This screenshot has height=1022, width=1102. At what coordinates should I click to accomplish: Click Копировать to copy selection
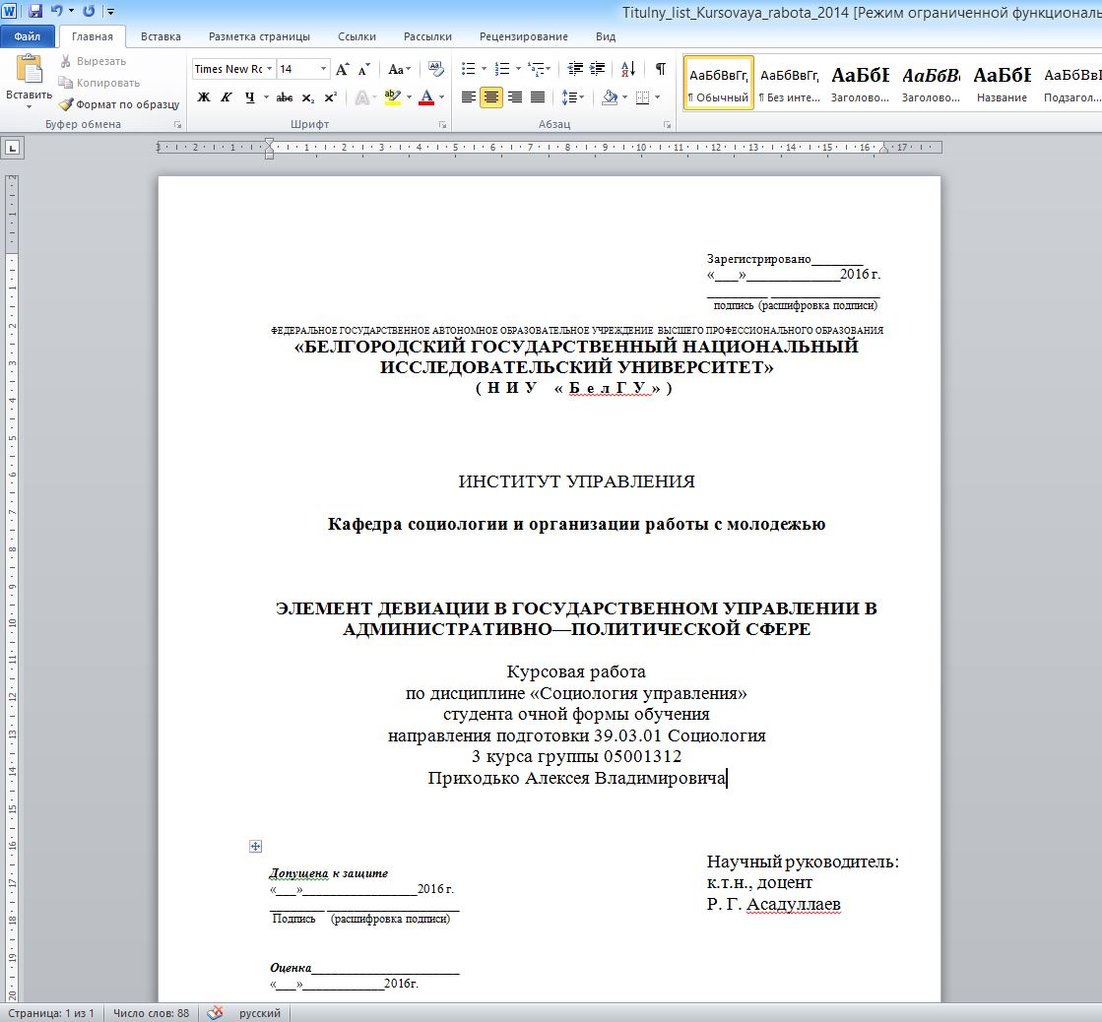tap(98, 83)
